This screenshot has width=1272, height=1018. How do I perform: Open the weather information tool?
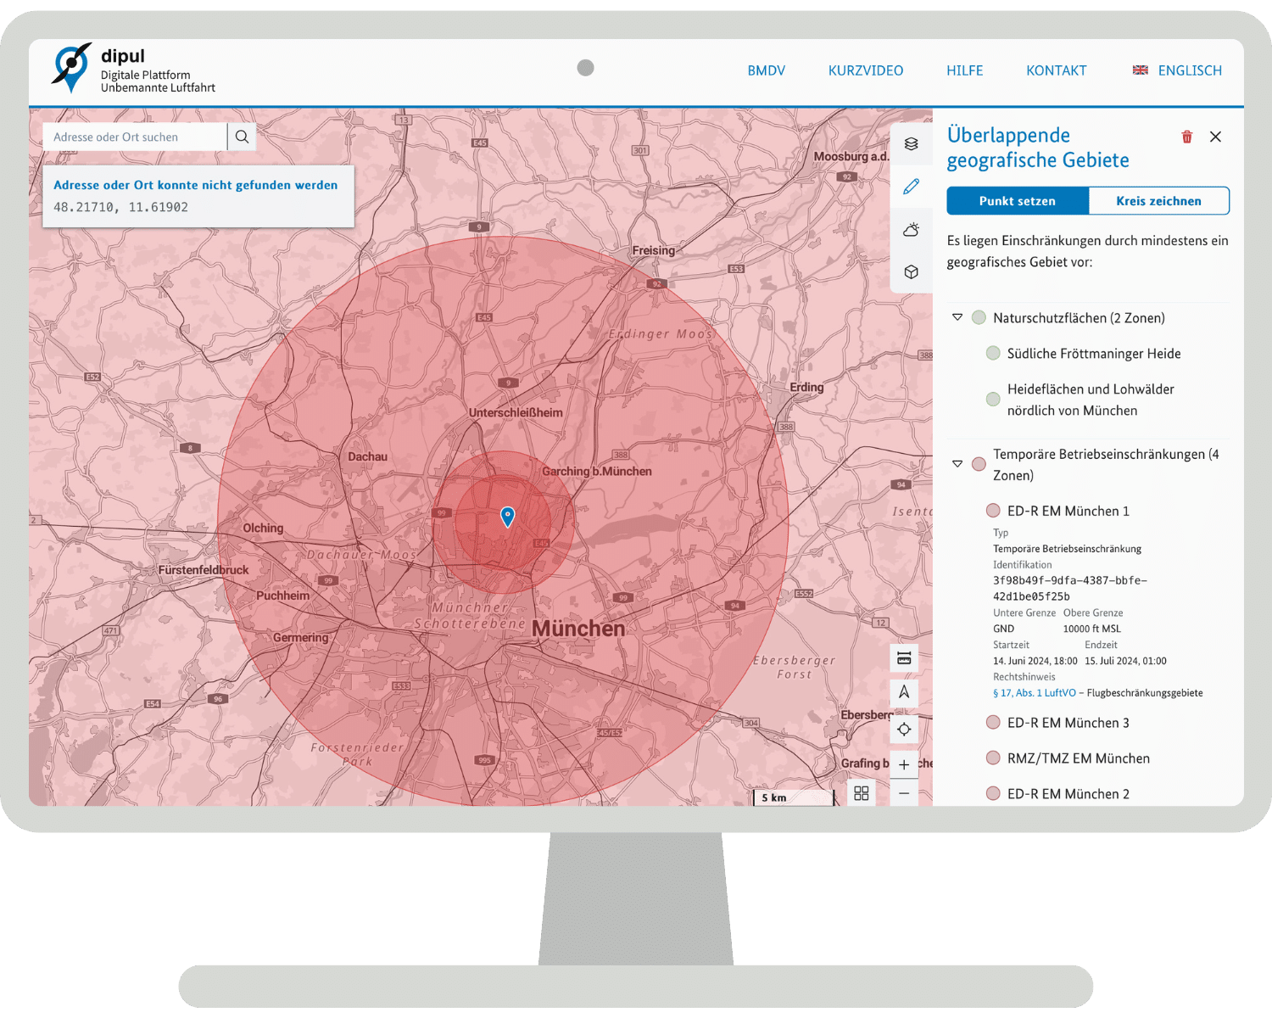[911, 230]
